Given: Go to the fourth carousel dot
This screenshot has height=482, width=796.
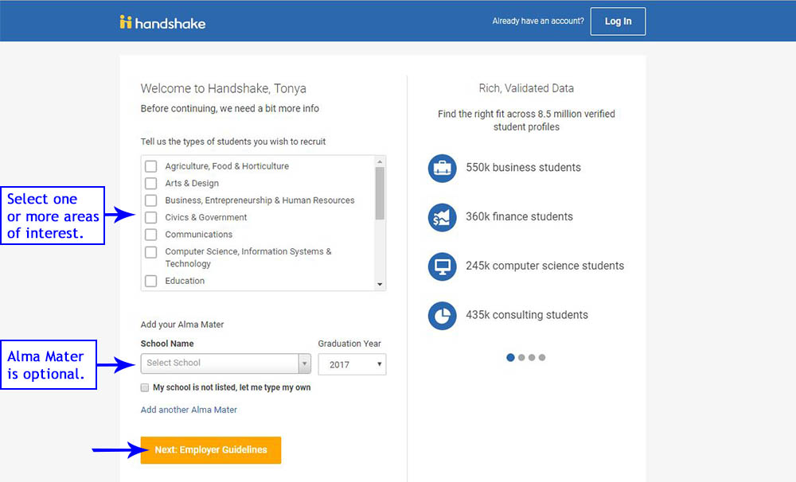Looking at the screenshot, I should point(542,358).
